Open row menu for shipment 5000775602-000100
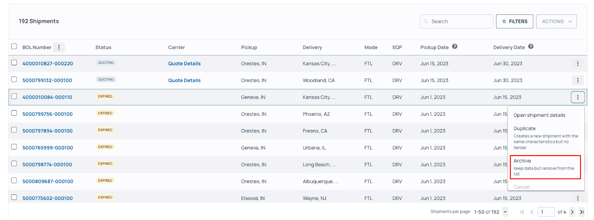Screen dimensions: 594x220 coord(578,198)
